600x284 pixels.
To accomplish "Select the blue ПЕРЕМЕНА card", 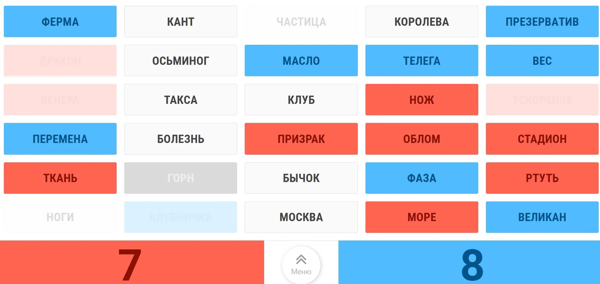I will pos(60,139).
